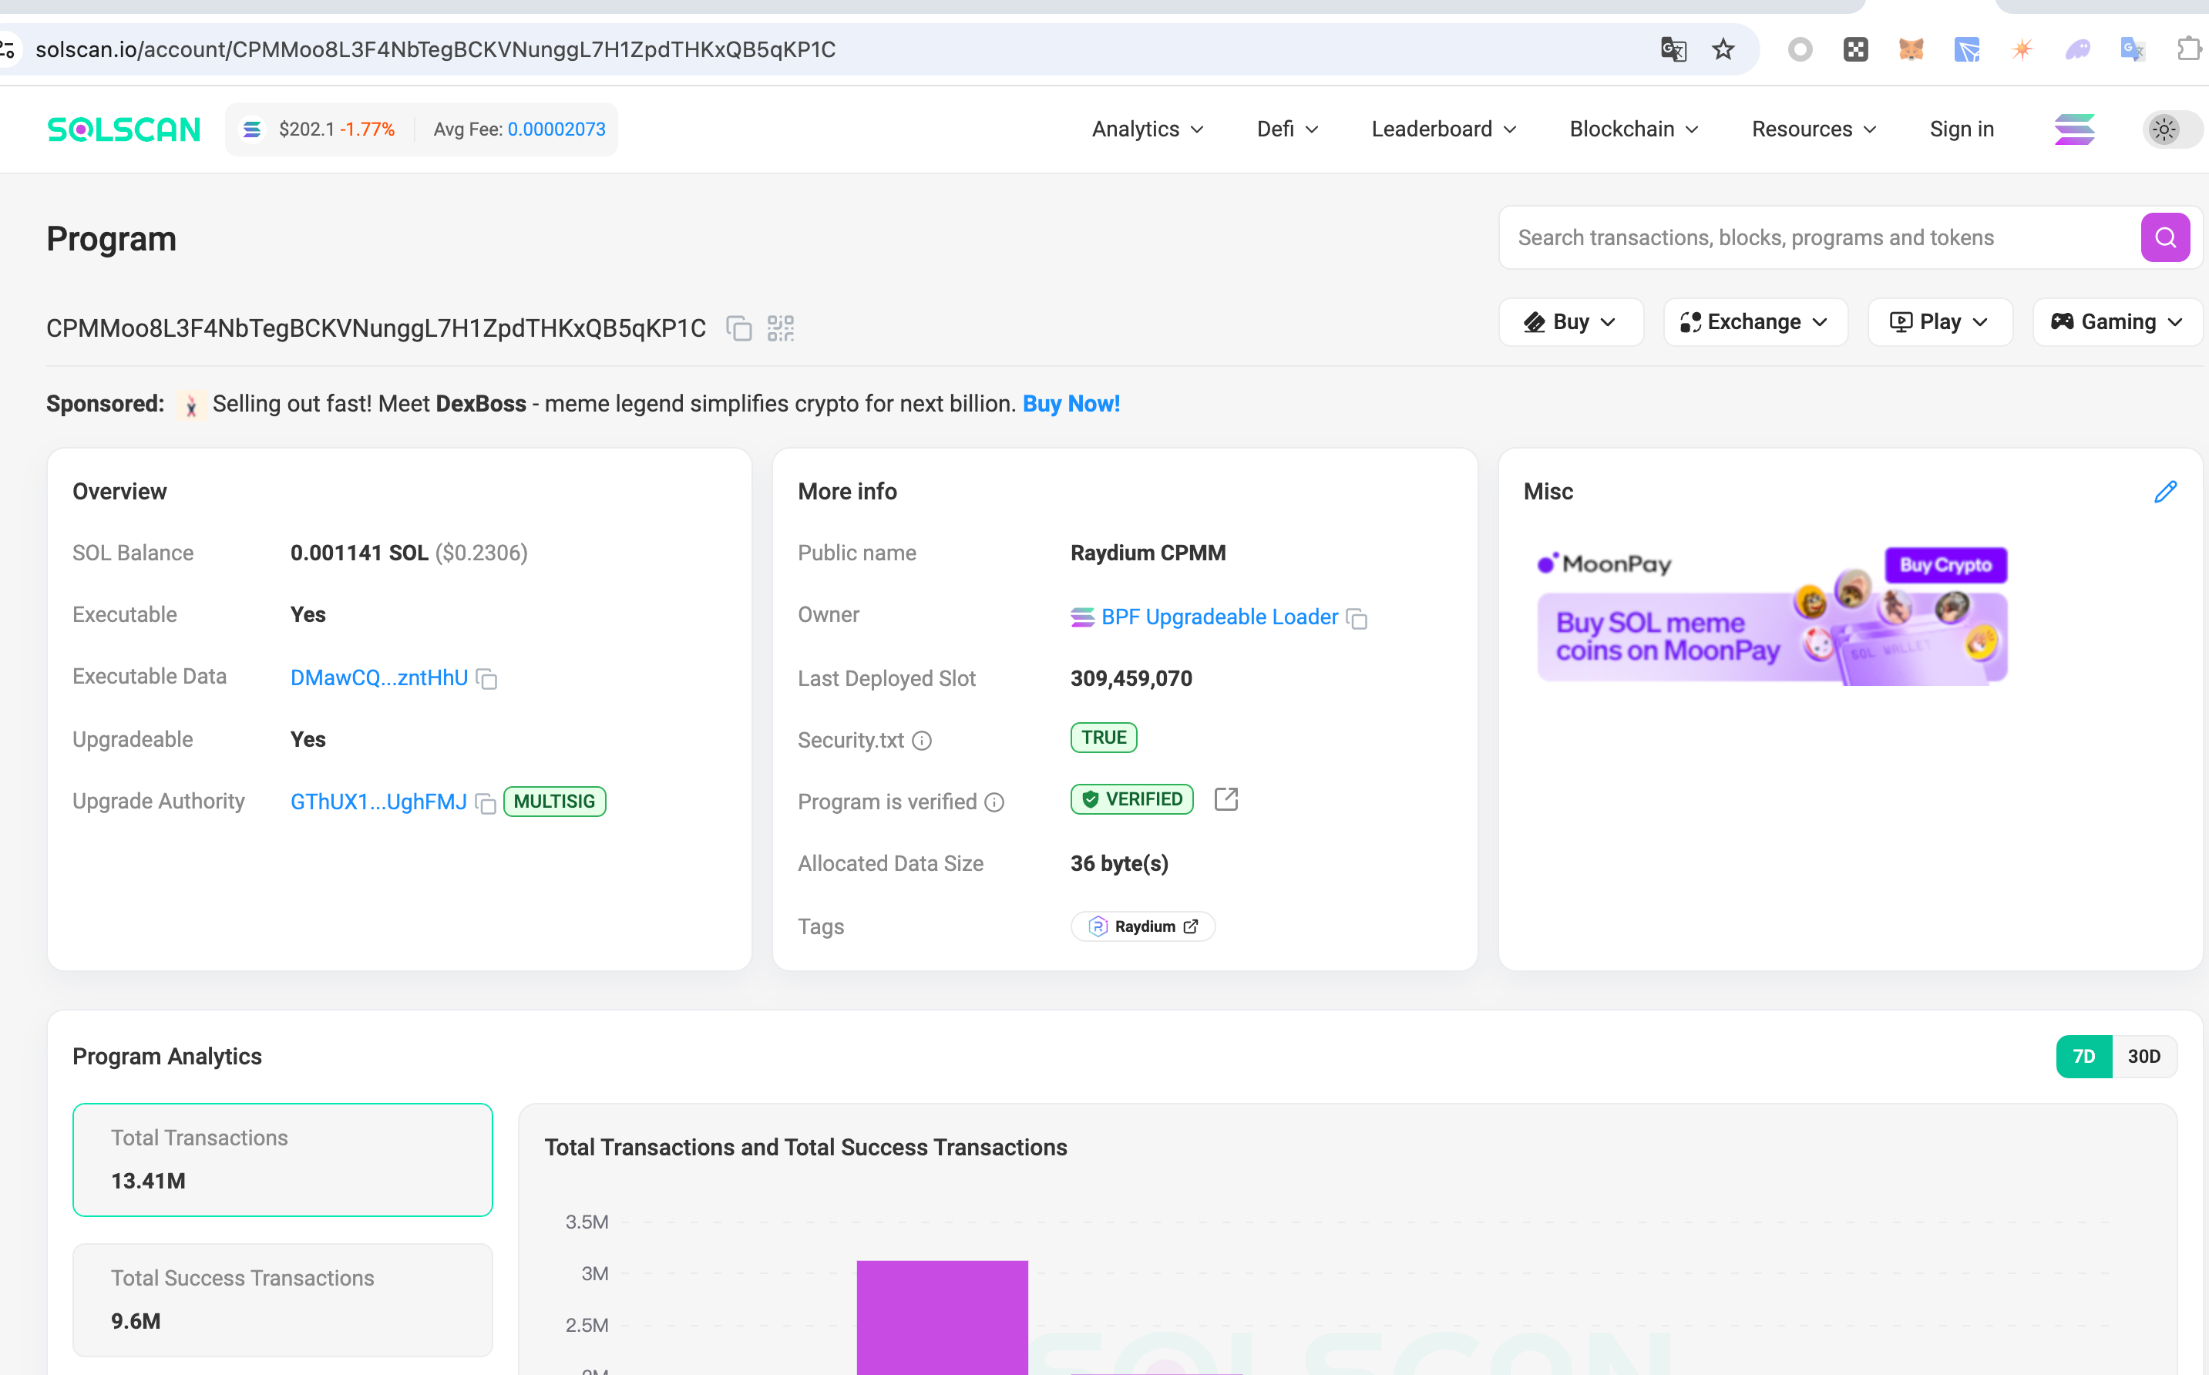
Task: Click the purple search magnifier button
Action: pyautogui.click(x=2164, y=237)
